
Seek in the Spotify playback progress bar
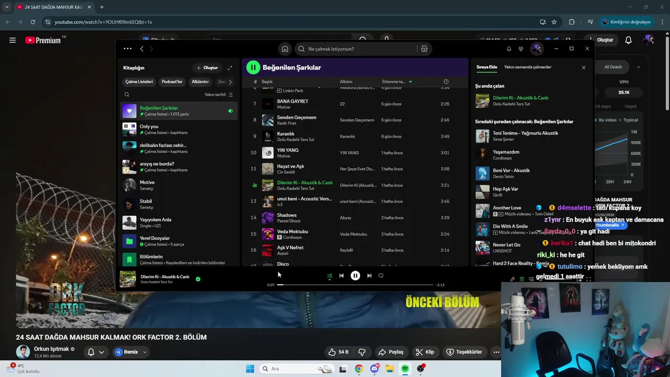(x=355, y=285)
